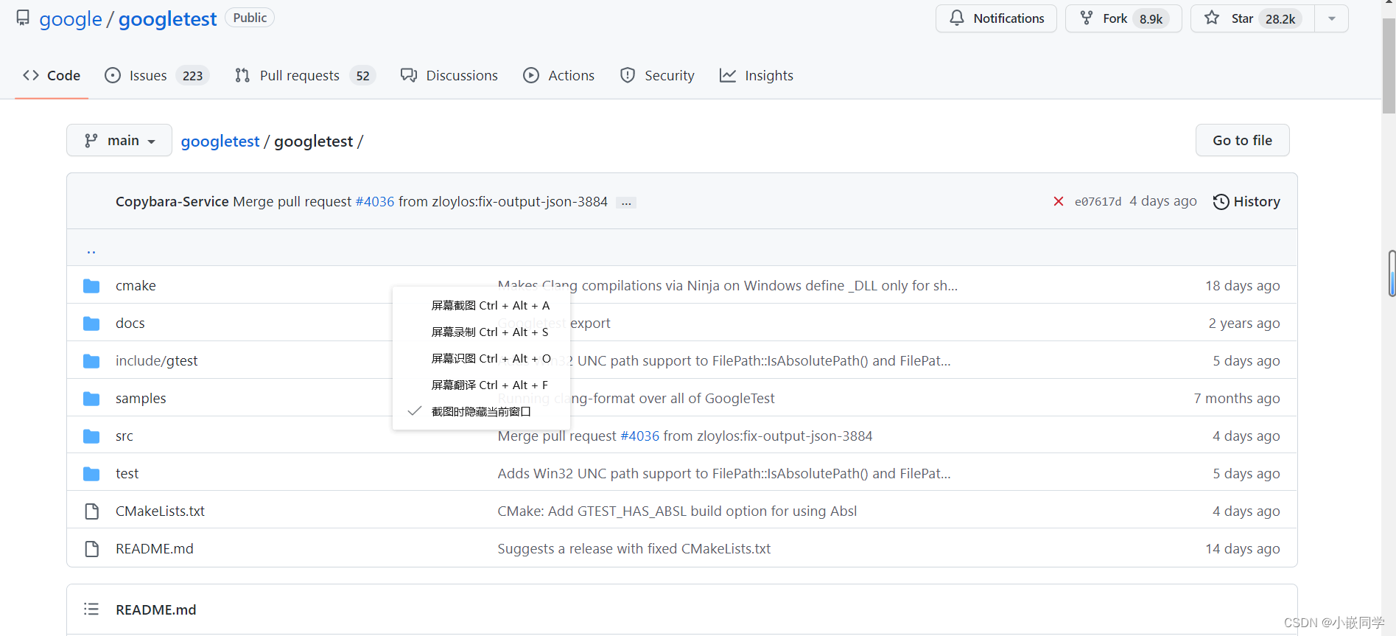The width and height of the screenshot is (1396, 636).
Task: Open the main branch dropdown
Action: pos(119,140)
